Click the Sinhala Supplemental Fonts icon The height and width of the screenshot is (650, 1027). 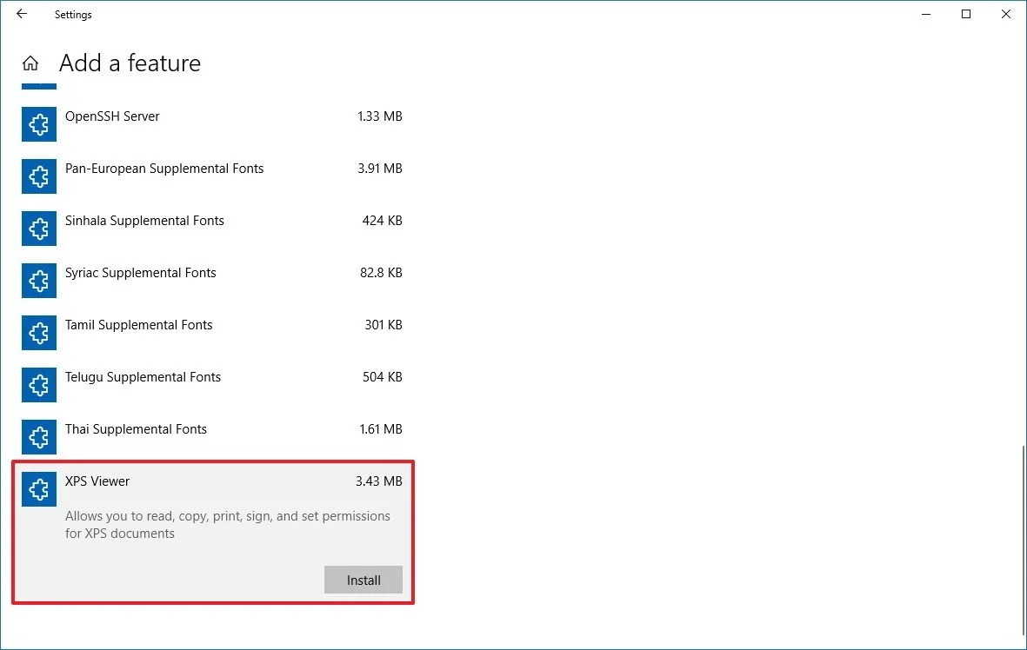tap(38, 229)
